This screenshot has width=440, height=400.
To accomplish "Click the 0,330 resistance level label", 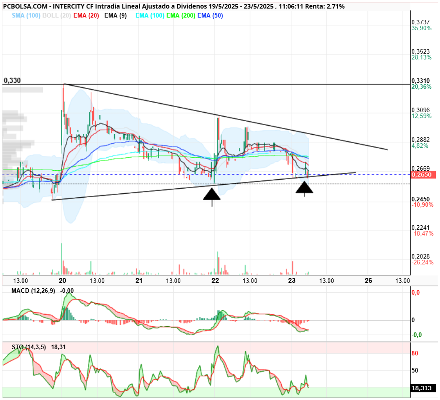I will point(12,81).
